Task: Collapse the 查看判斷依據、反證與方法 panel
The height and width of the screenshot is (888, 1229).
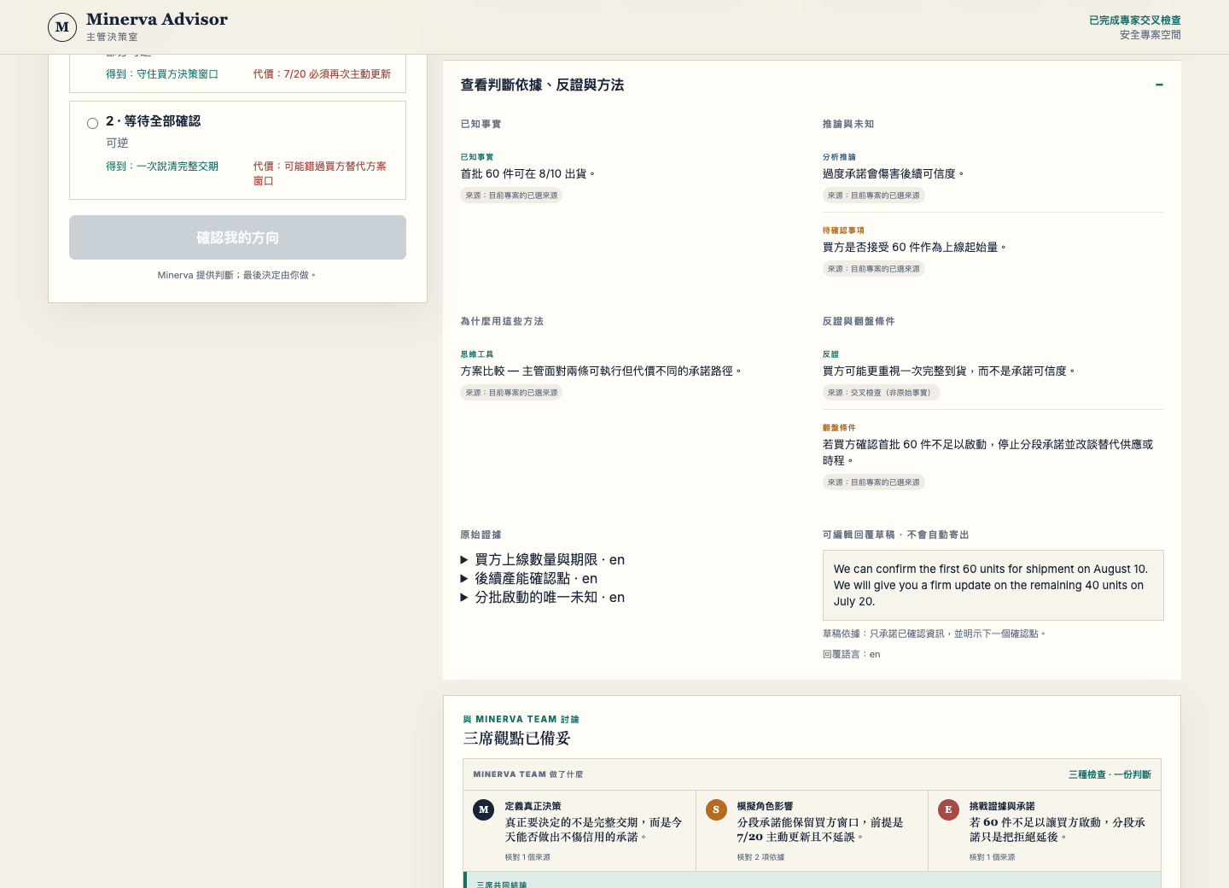Action: pos(1159,85)
